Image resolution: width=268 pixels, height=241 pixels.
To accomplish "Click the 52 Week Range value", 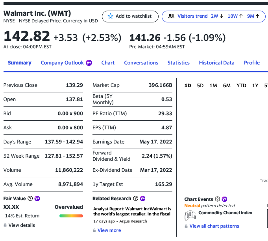I will pyautogui.click(x=64, y=156).
